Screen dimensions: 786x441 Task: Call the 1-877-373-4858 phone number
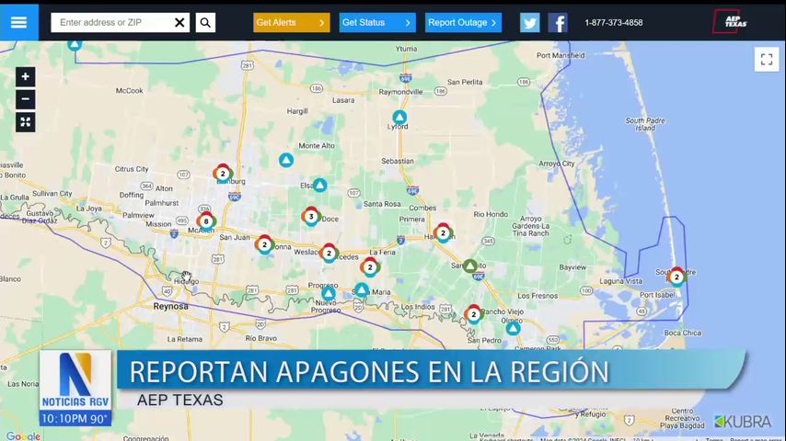click(x=614, y=23)
